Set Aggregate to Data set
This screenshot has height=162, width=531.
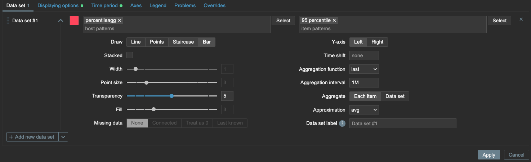pyautogui.click(x=395, y=96)
